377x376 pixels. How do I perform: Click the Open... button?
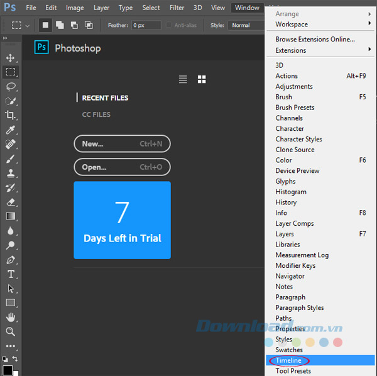coord(122,167)
